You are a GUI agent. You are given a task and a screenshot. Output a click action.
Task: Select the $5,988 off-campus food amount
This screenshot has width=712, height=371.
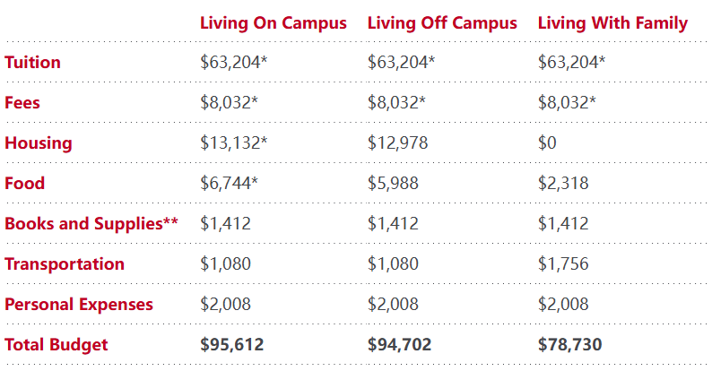pos(393,184)
